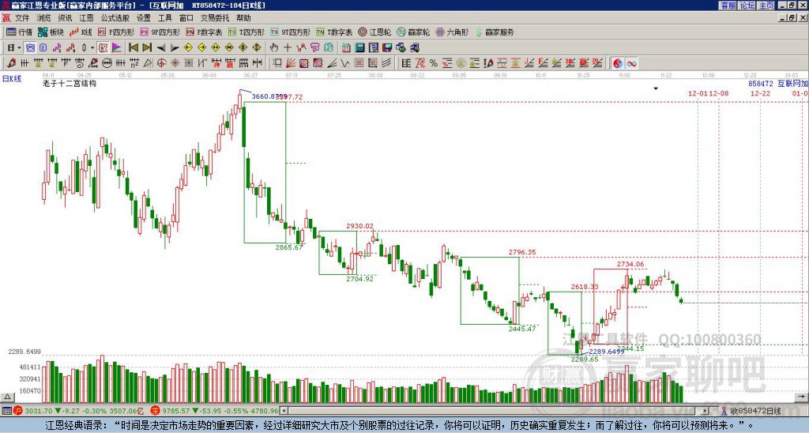
Task: Open the 浏览 menu
Action: (44, 18)
